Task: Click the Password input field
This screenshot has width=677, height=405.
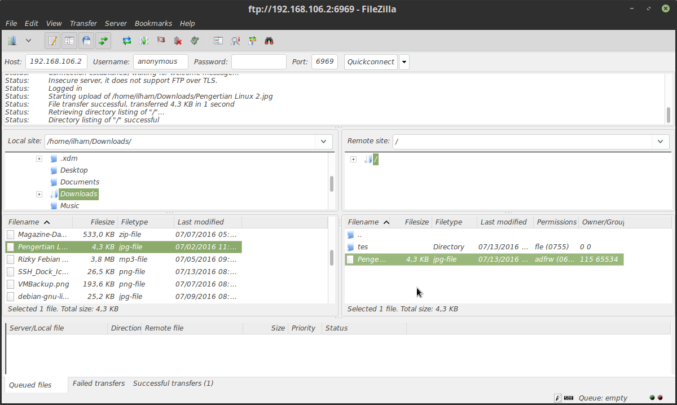Action: click(x=259, y=61)
